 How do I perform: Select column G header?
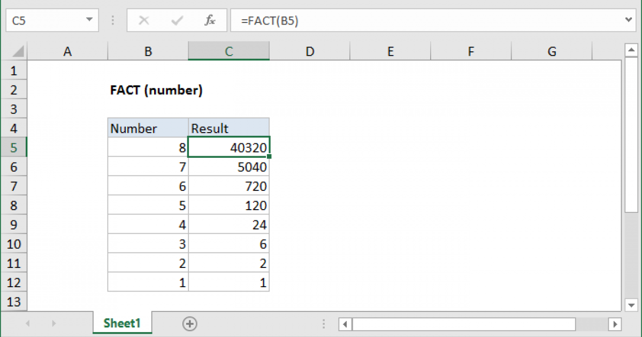552,51
